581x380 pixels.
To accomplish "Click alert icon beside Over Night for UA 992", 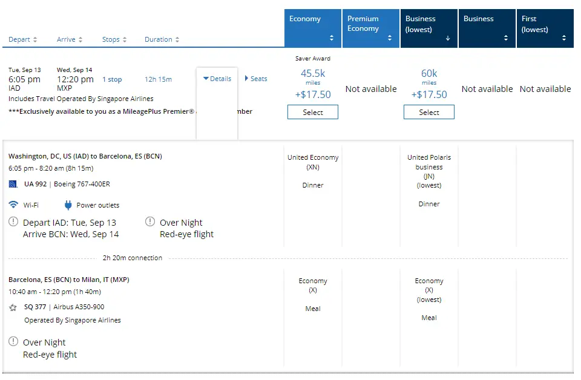I will coord(150,222).
